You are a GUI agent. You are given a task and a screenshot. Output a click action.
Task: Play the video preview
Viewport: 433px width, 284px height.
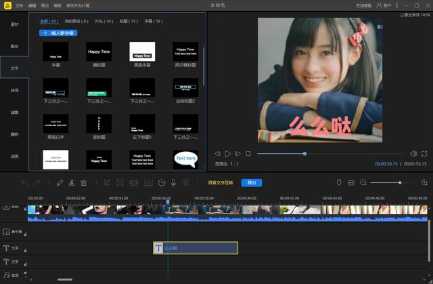(x=227, y=154)
